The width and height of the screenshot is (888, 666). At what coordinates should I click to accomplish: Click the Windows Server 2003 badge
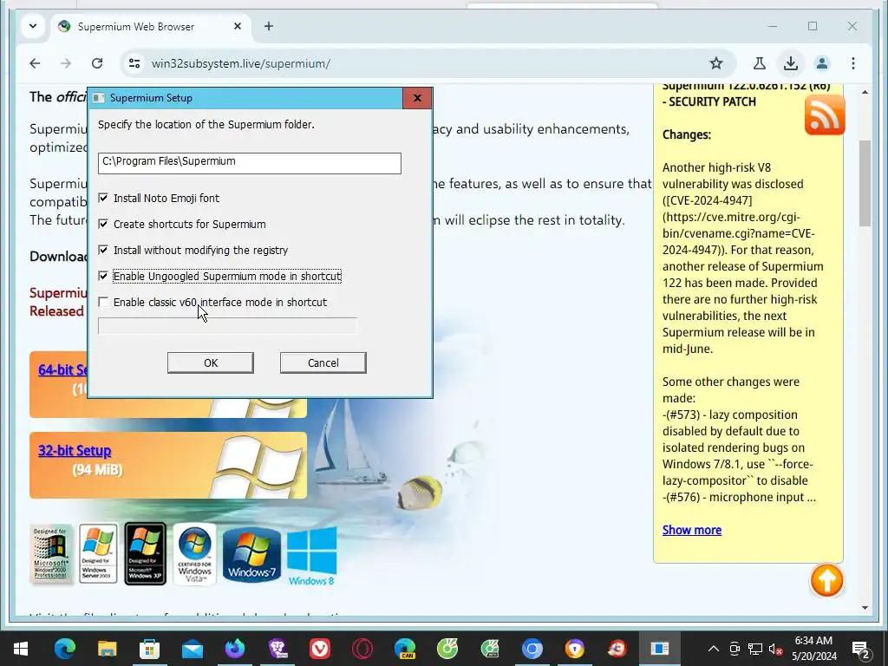[98, 554]
